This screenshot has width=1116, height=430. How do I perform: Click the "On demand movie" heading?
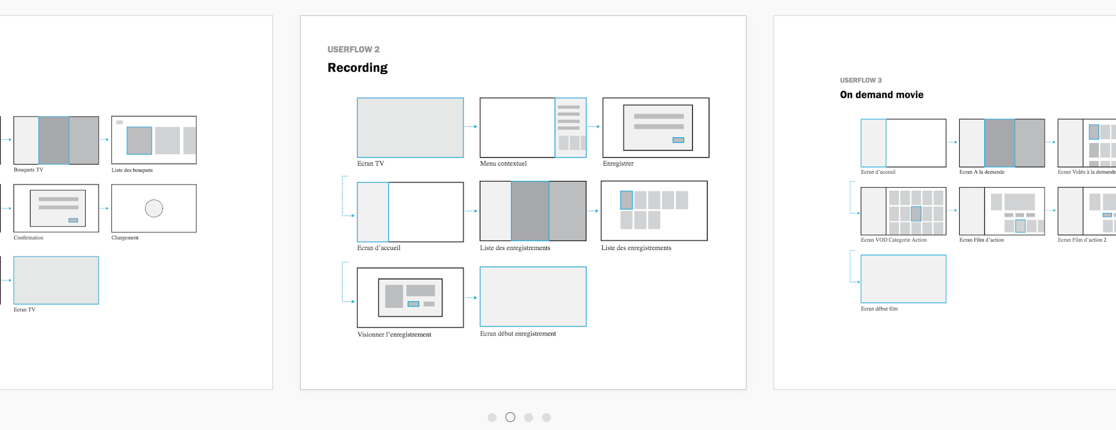881,94
